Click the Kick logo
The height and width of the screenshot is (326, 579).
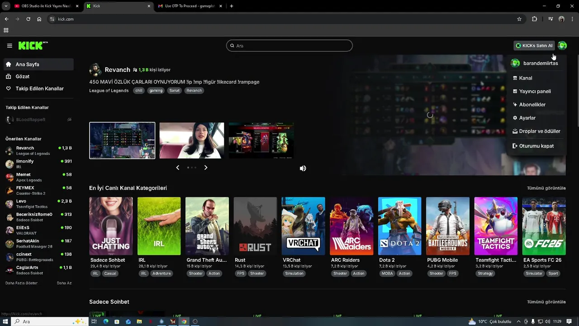(33, 45)
